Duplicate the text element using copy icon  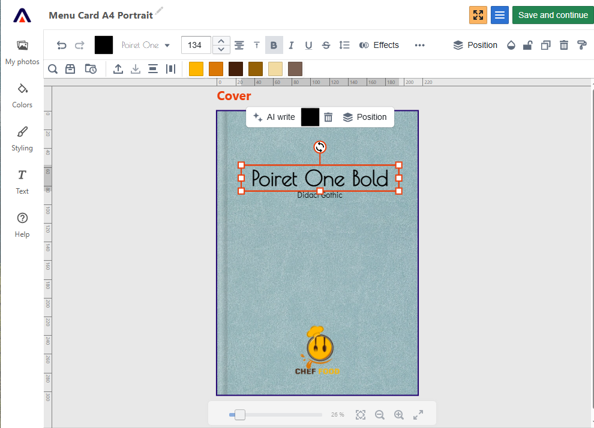coord(545,45)
